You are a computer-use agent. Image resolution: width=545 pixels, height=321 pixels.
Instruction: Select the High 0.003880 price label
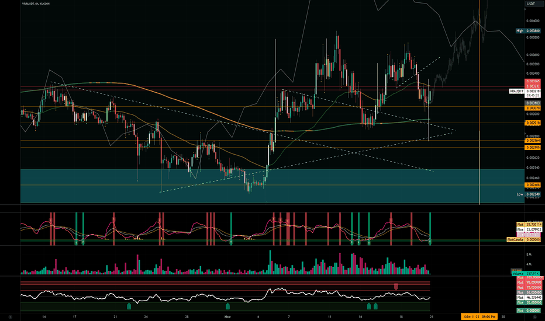527,31
